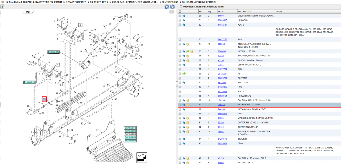Click description 'RUBBER SEAL' row 35
This screenshot has height=164, width=341.
[x=244, y=96]
